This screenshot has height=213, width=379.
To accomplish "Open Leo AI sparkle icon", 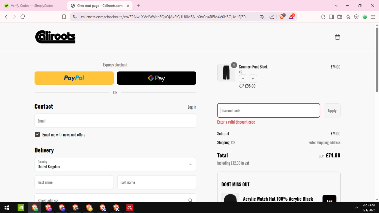I will [x=348, y=17].
